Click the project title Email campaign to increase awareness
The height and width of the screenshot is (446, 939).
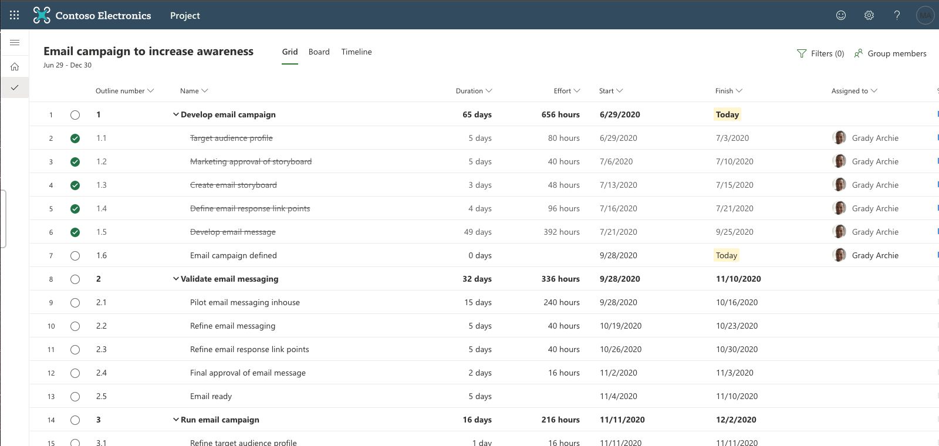pyautogui.click(x=148, y=51)
